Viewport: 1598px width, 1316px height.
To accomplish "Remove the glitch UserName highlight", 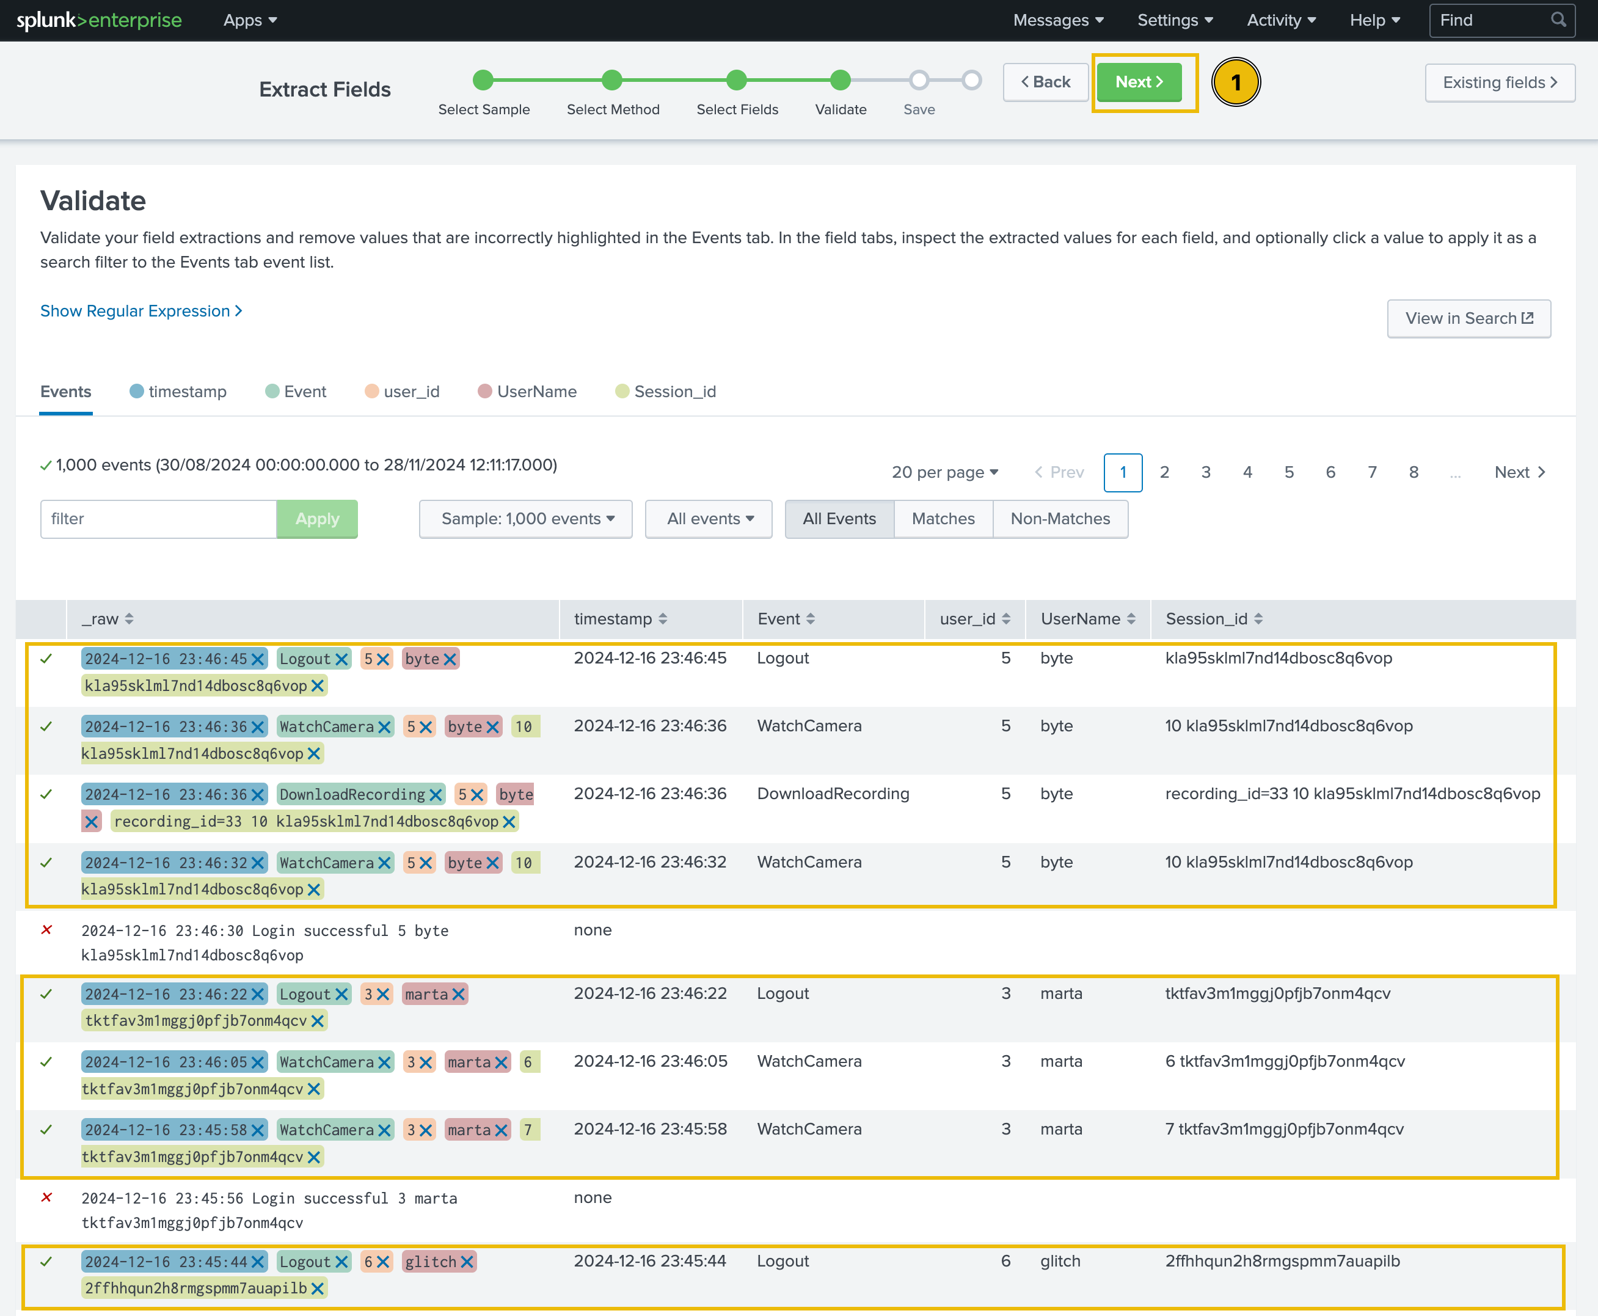I will [467, 1262].
